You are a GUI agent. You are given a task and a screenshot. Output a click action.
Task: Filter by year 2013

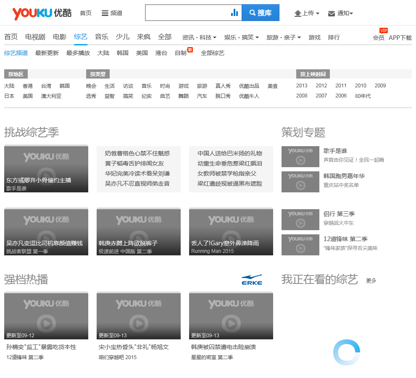[302, 86]
